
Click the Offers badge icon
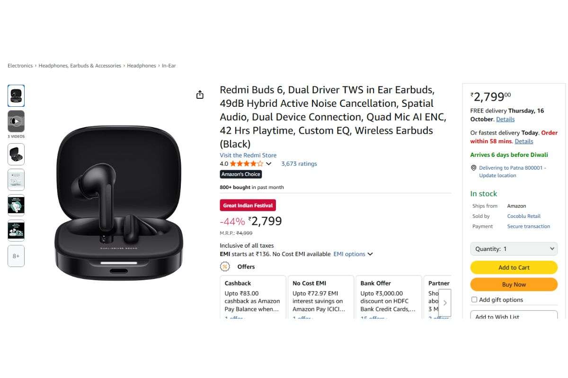point(225,266)
